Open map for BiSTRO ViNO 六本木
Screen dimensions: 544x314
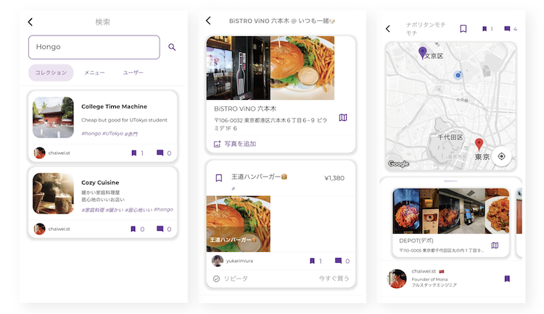pos(343,118)
